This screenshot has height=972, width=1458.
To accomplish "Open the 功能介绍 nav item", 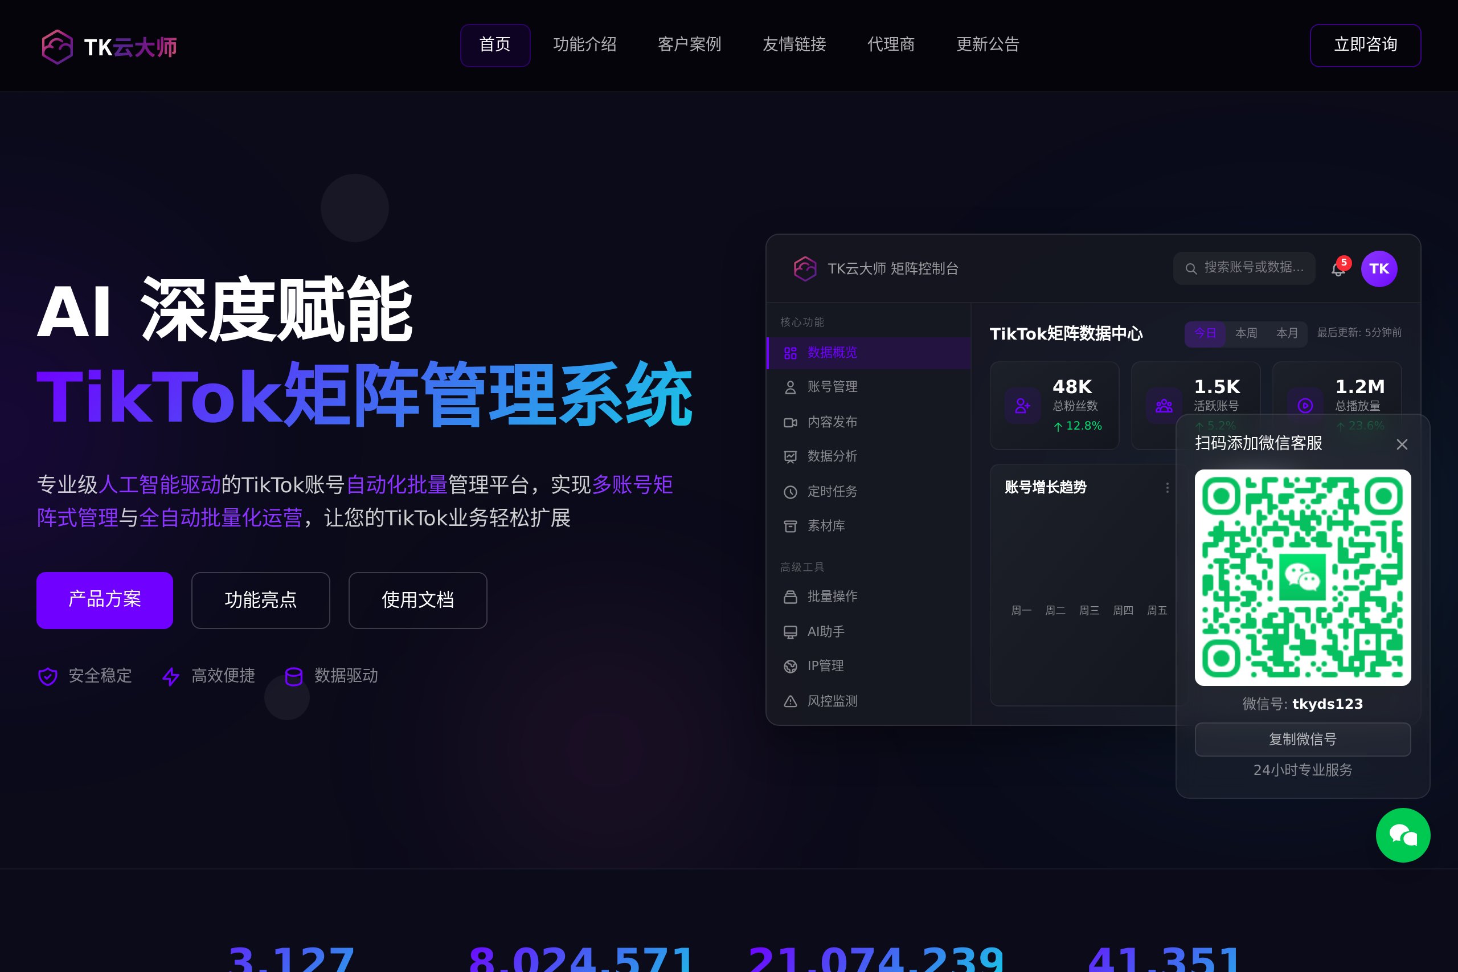I will point(584,44).
